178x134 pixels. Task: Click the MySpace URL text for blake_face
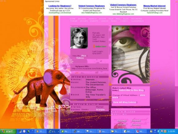tap(89, 69)
